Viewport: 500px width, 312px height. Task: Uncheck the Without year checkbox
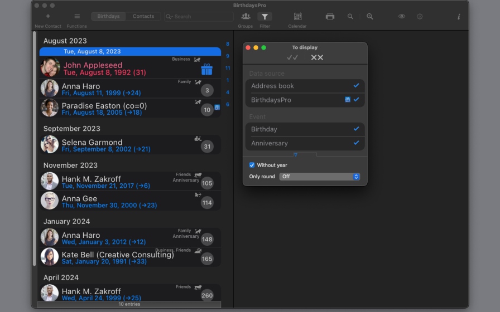click(252, 165)
